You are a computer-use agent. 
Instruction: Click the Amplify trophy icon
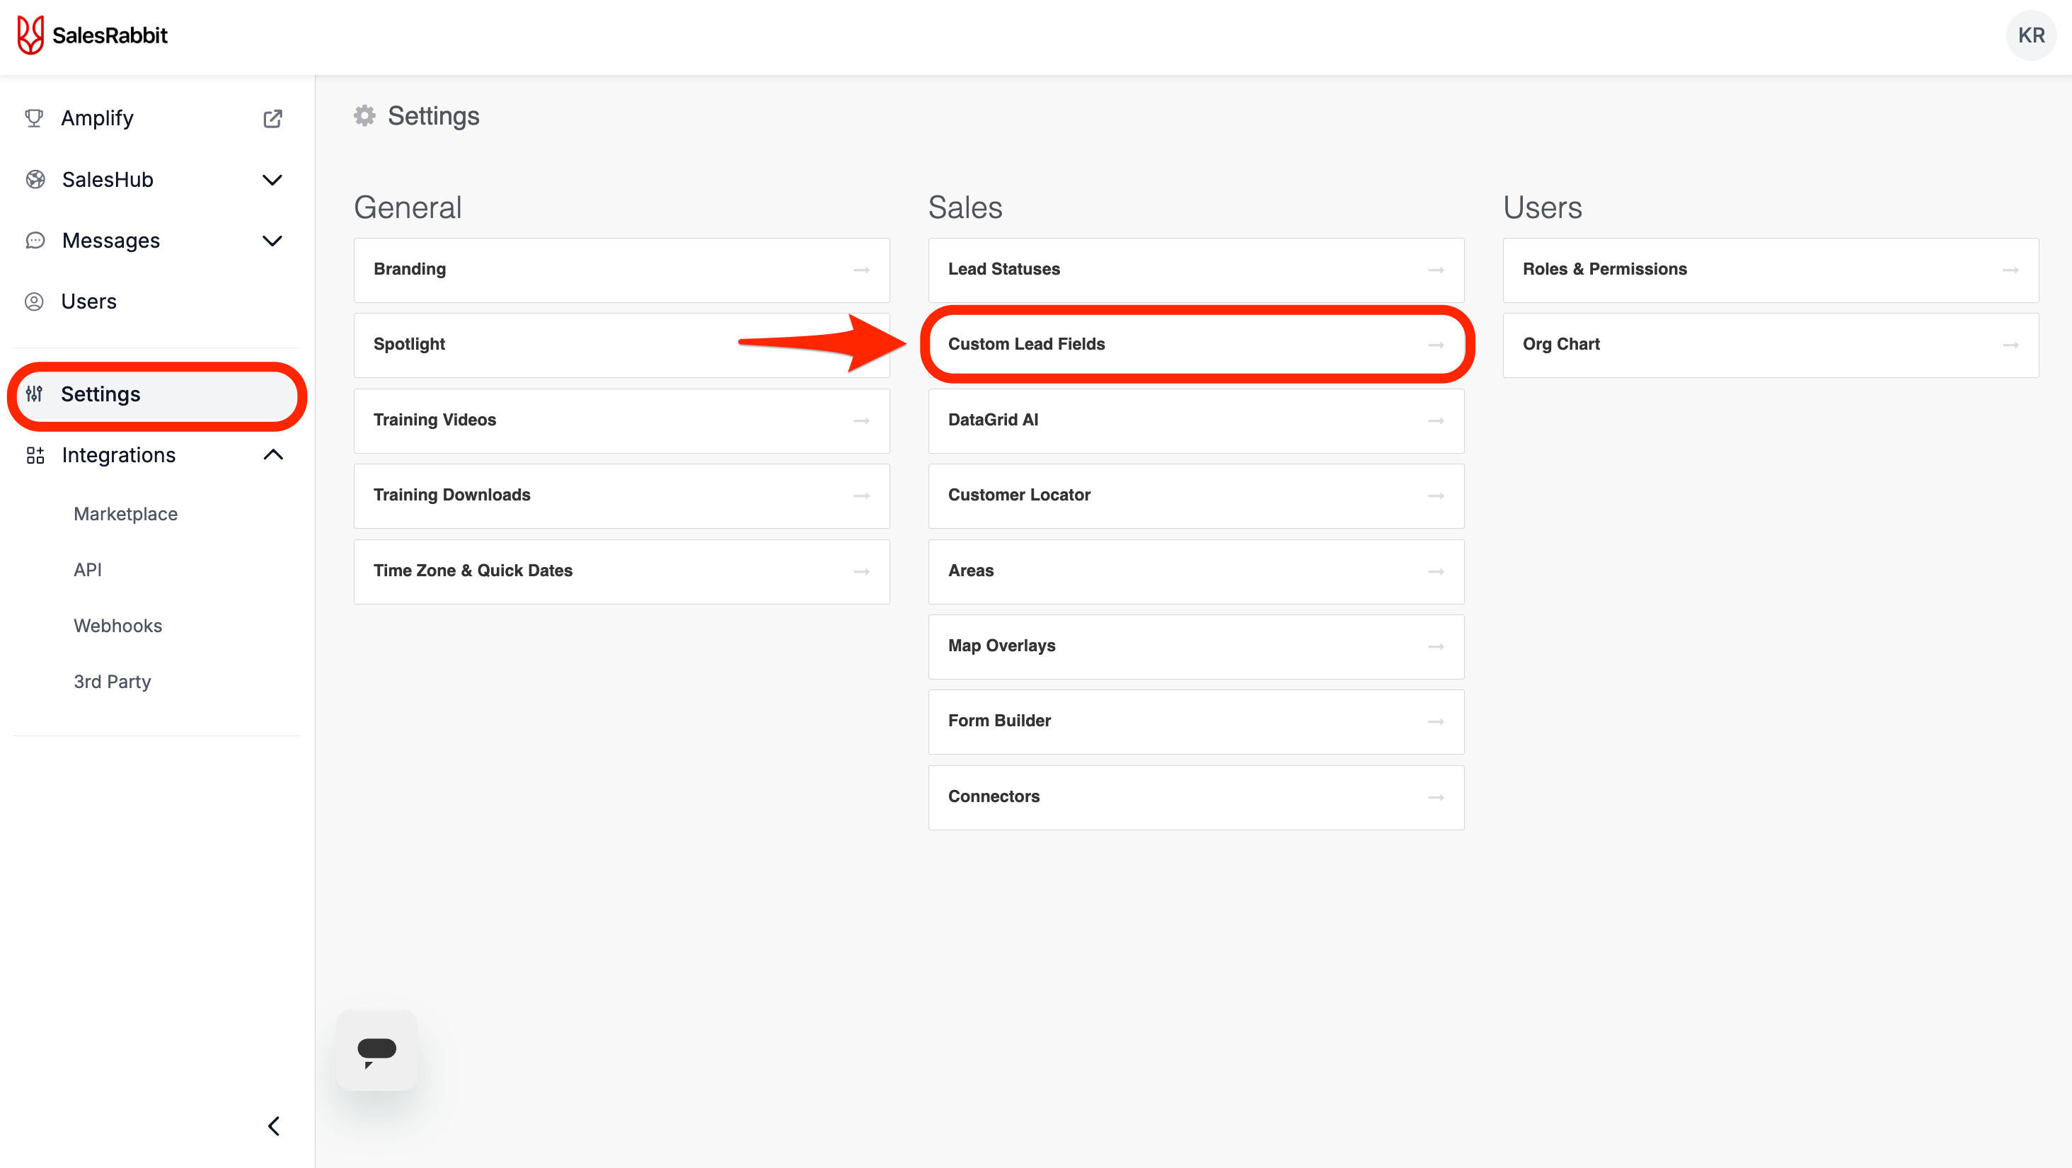(x=34, y=118)
